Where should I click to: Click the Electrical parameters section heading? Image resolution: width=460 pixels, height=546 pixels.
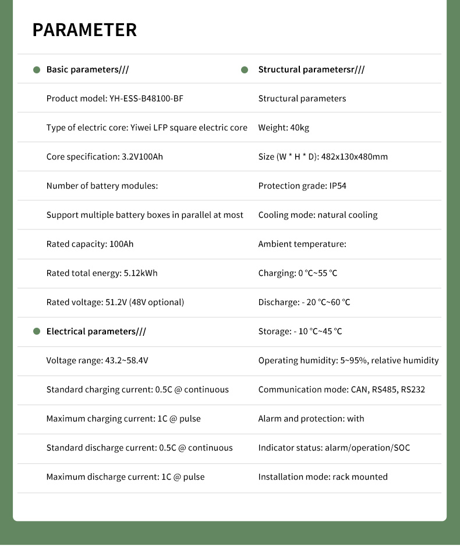(x=96, y=332)
